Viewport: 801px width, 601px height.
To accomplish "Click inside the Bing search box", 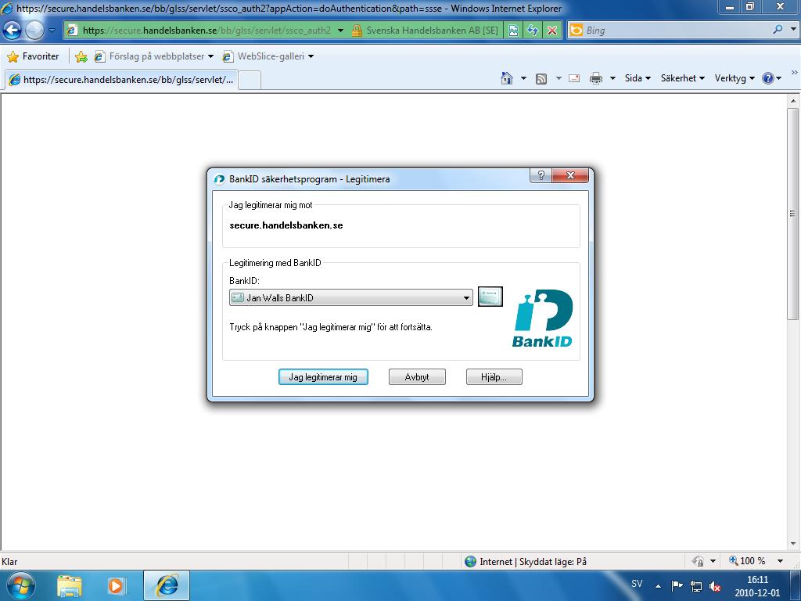I will [677, 31].
